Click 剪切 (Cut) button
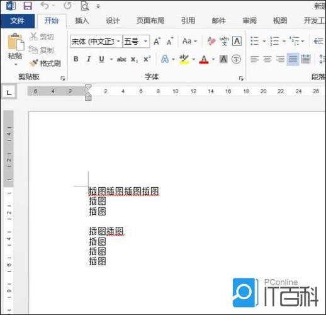326x315 pixels. point(42,37)
